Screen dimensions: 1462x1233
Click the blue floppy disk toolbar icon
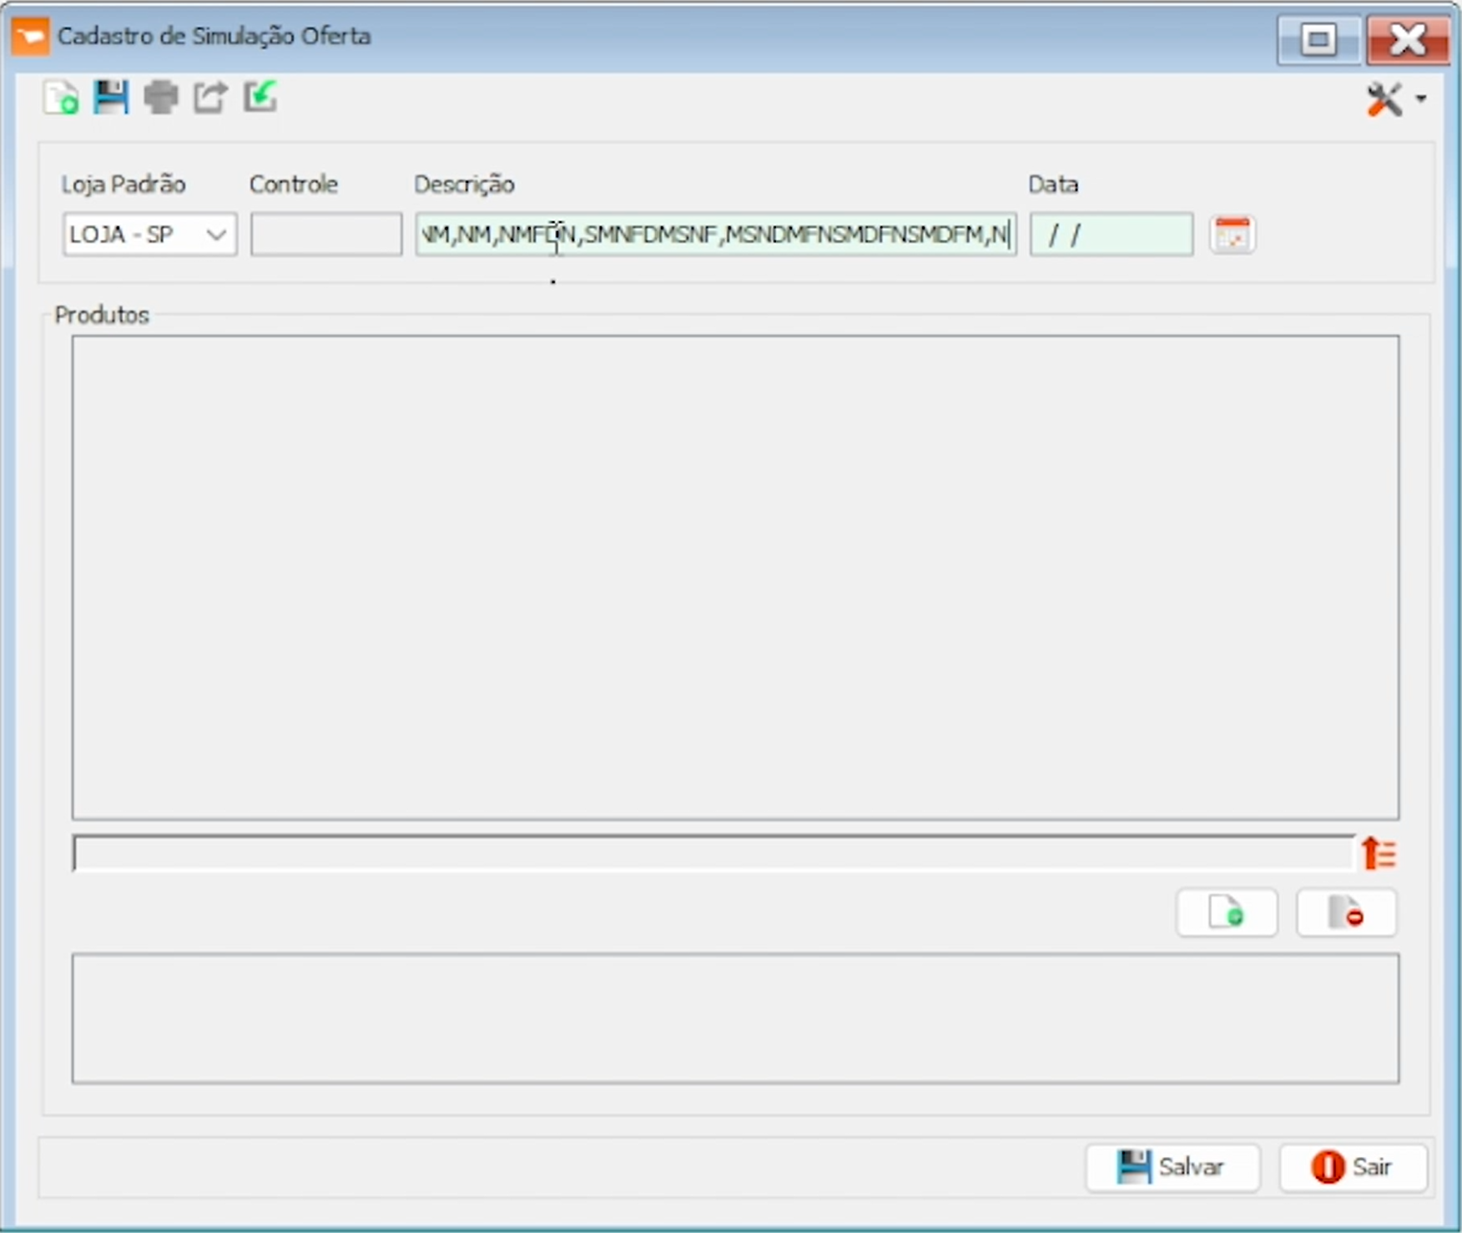click(x=110, y=98)
